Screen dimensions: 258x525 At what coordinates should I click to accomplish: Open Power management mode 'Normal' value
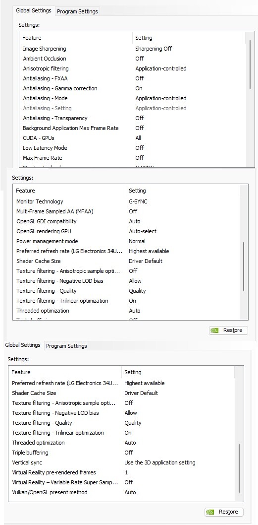[x=137, y=241]
